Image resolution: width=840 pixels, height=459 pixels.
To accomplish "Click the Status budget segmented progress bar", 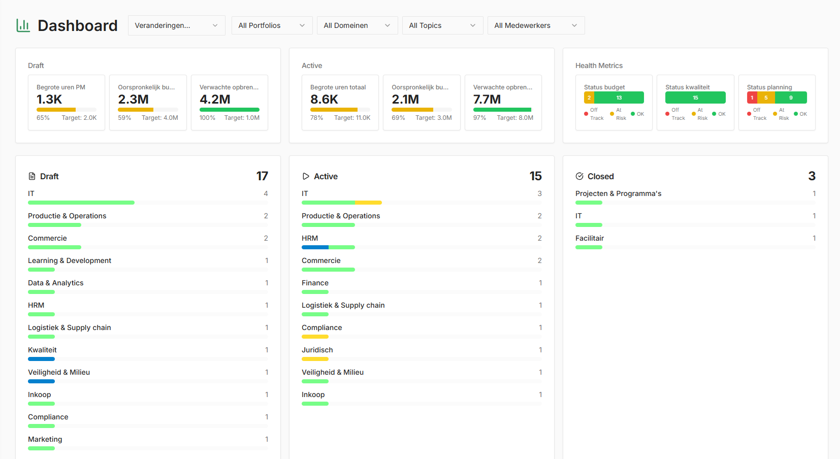I will (613, 97).
